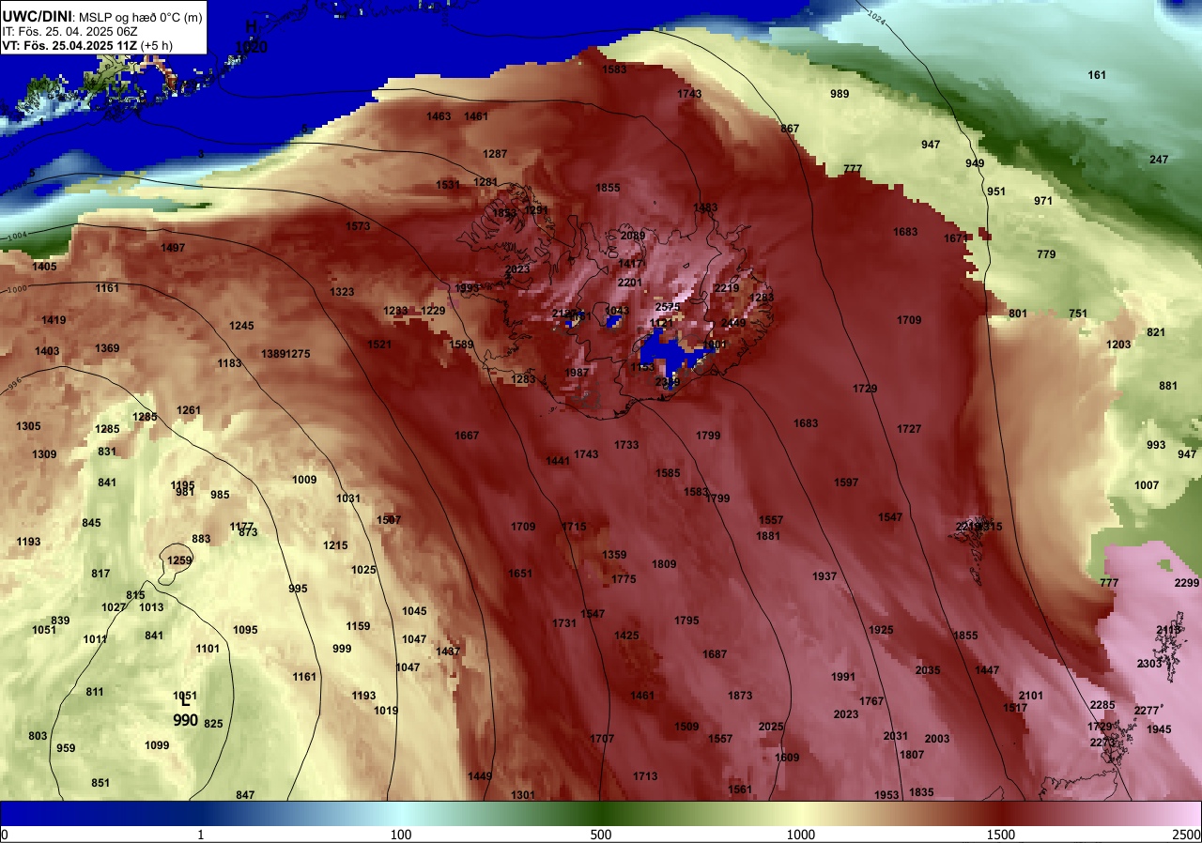Click the height value 1651
Image resolution: width=1202 pixels, height=843 pixels.
point(520,574)
